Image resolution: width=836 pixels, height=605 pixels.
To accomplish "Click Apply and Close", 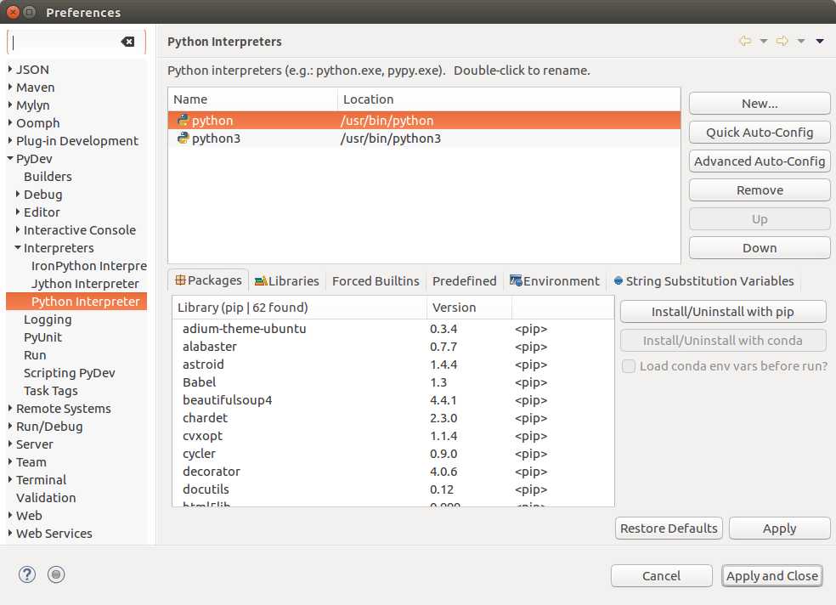I will coord(771,575).
